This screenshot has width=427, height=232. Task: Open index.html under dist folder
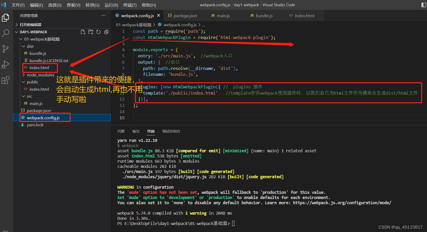tap(39, 68)
